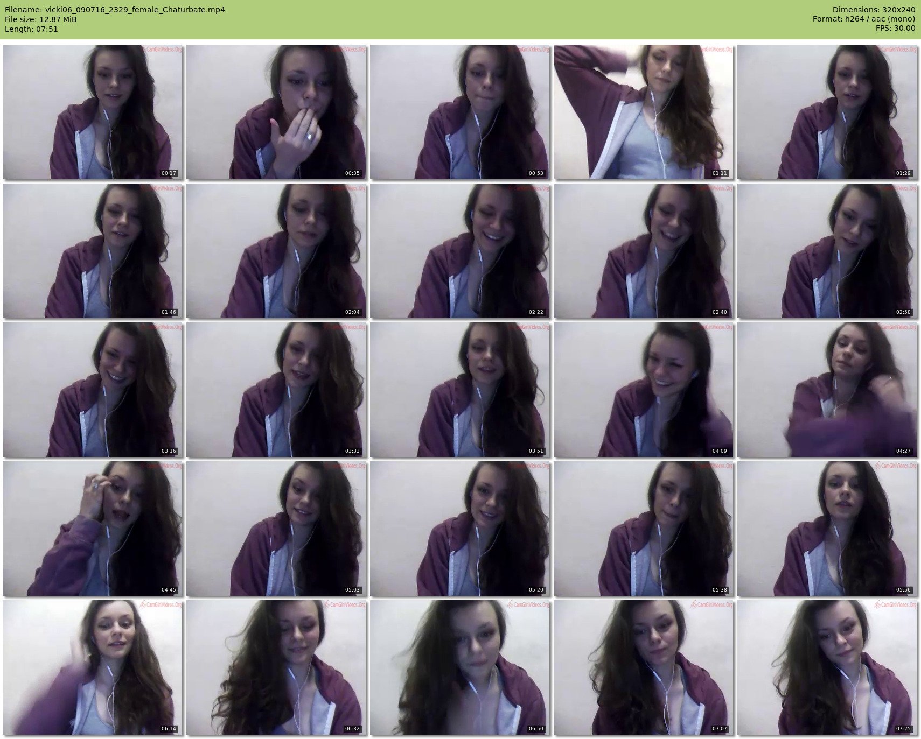Open the thumbnail timestamped 04:45
Screen dimensions: 921x739
[x=92, y=529]
